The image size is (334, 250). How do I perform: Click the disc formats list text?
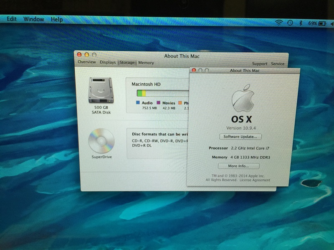click(x=160, y=143)
